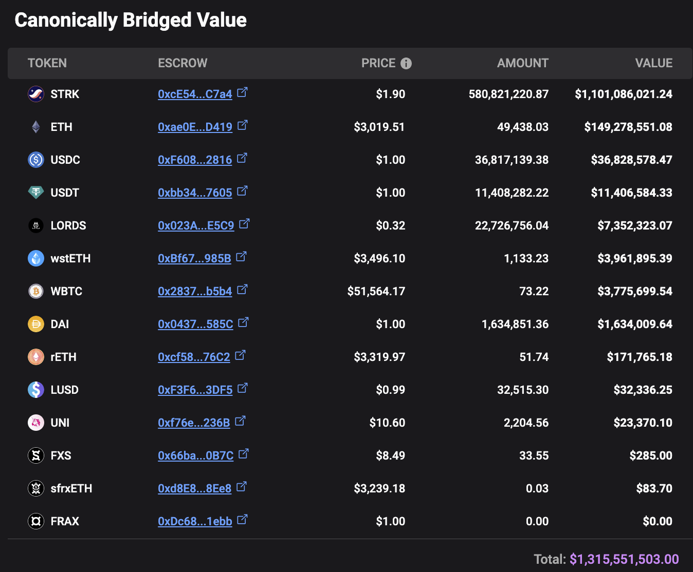The width and height of the screenshot is (693, 572).
Task: Open STRK escrow address 0xcE54...C7a4
Action: coord(195,94)
